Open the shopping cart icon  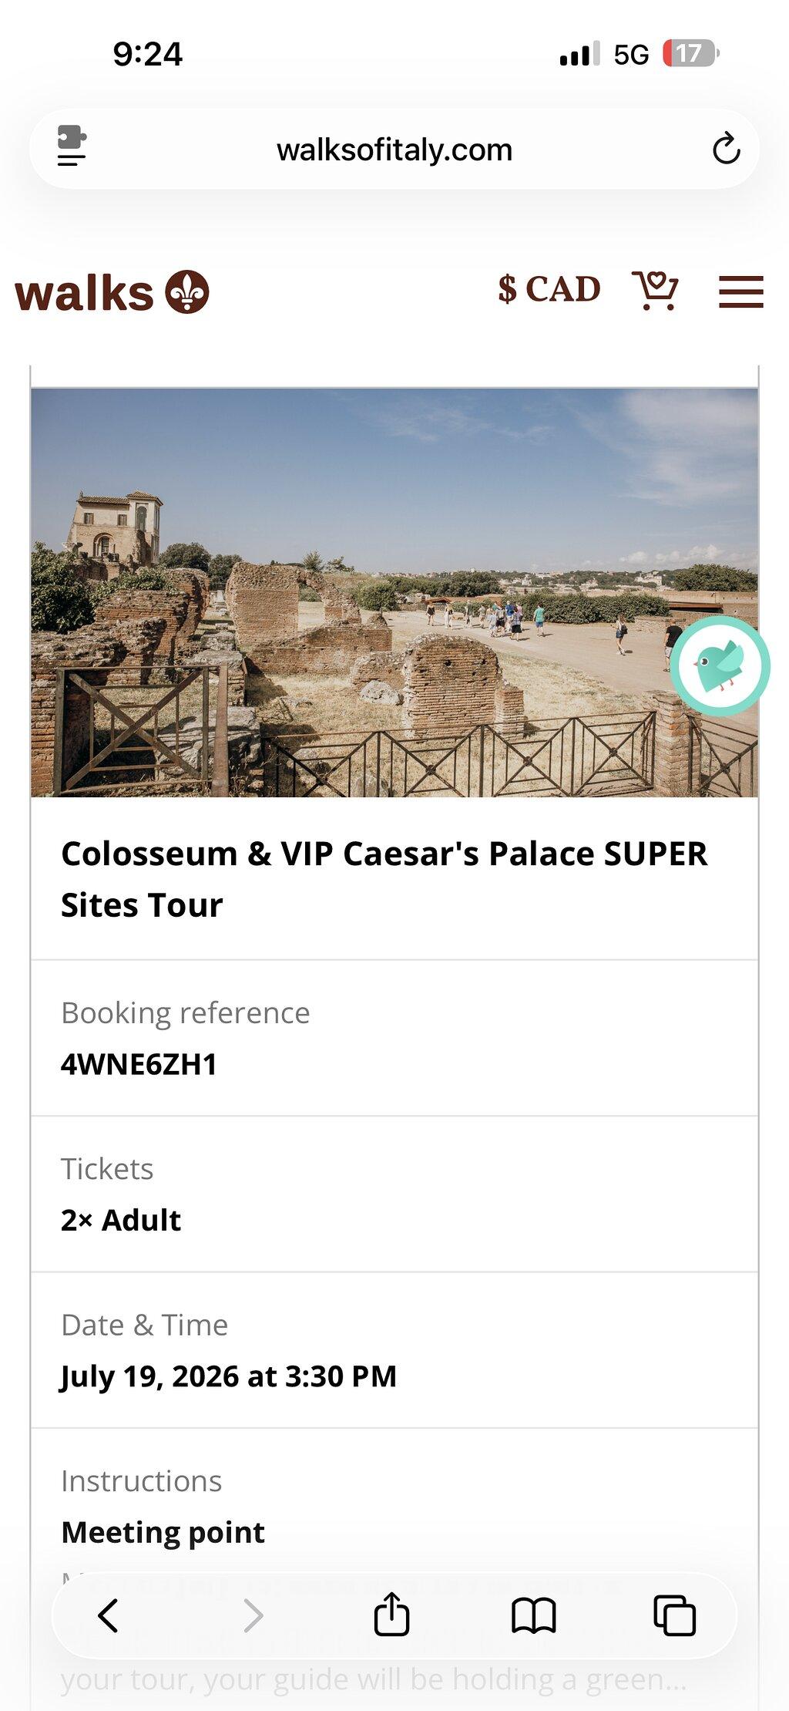coord(655,291)
